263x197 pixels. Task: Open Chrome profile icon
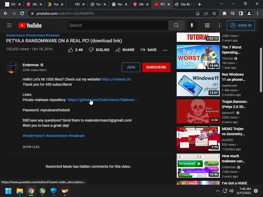(x=249, y=13)
